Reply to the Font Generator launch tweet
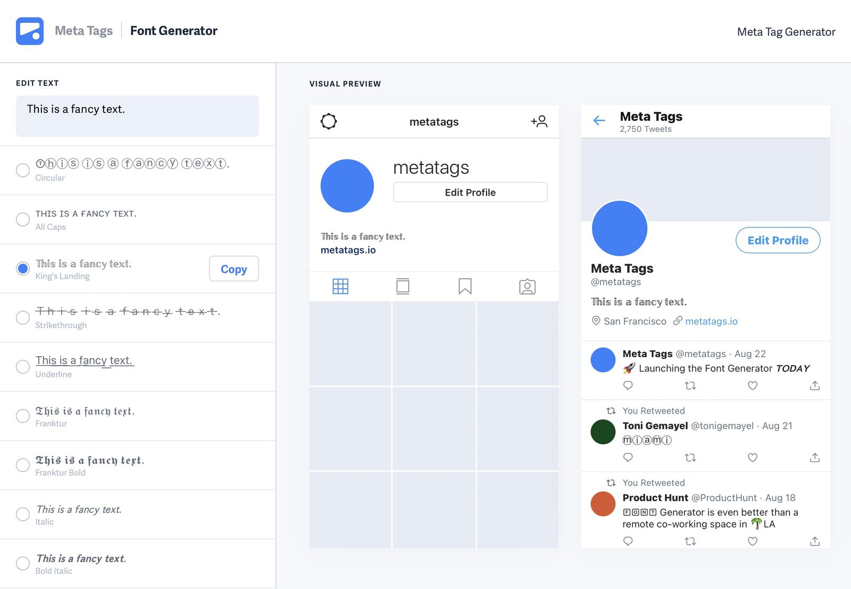Image resolution: width=851 pixels, height=589 pixels. click(x=628, y=385)
